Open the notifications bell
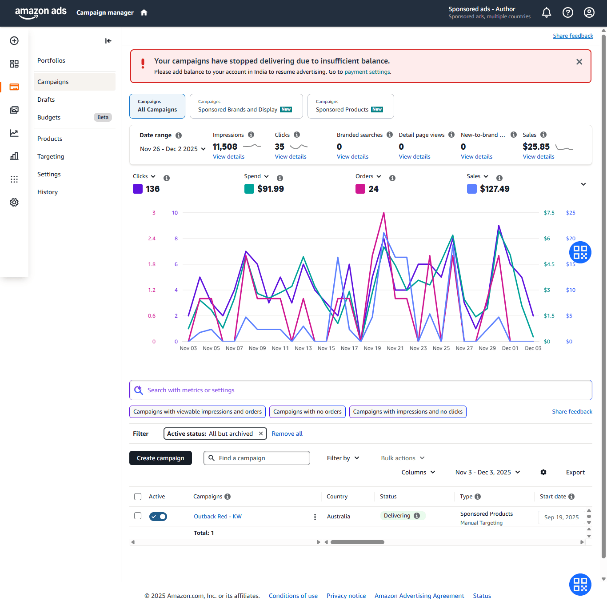Image resolution: width=607 pixels, height=609 pixels. [x=547, y=12]
